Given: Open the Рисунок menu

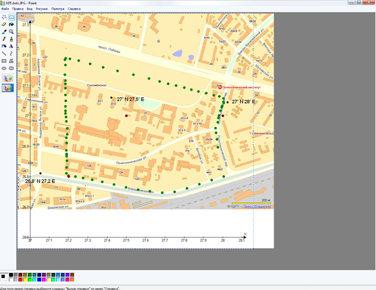Looking at the screenshot, I should 42,9.
